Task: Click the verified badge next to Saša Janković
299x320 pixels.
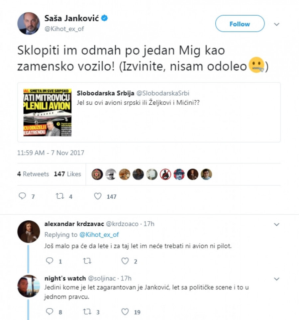Action: (105, 18)
